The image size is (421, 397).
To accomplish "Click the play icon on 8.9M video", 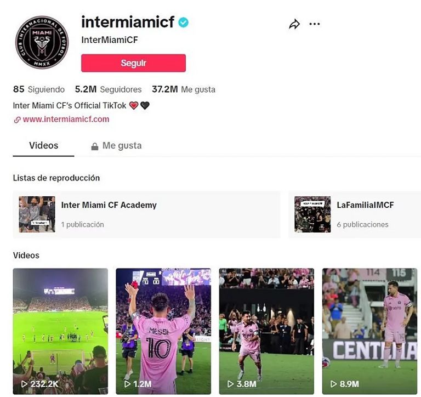I will click(x=333, y=384).
